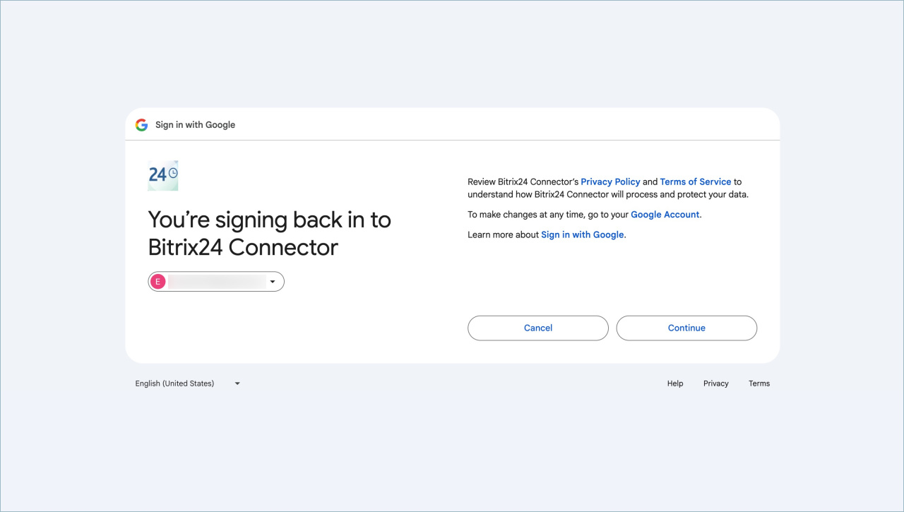This screenshot has width=904, height=512.
Task: Click the Bitrix24 Connector app logo
Action: pyautogui.click(x=163, y=175)
